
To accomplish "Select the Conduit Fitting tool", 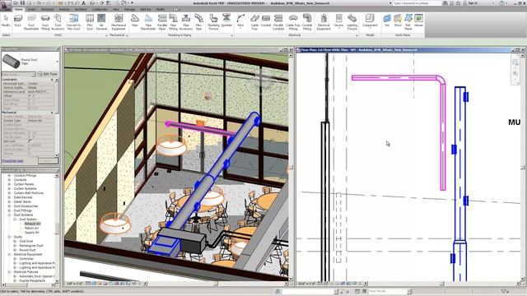I will pyautogui.click(x=307, y=22).
